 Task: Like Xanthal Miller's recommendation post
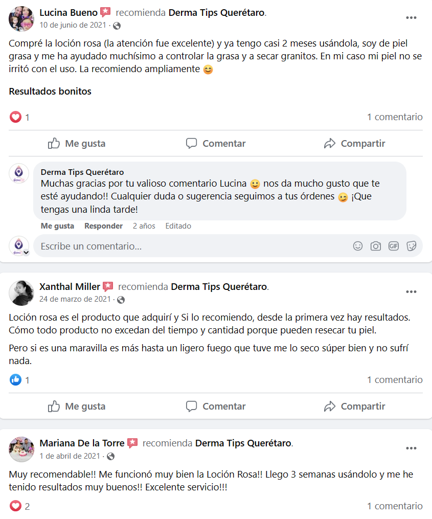(x=77, y=406)
